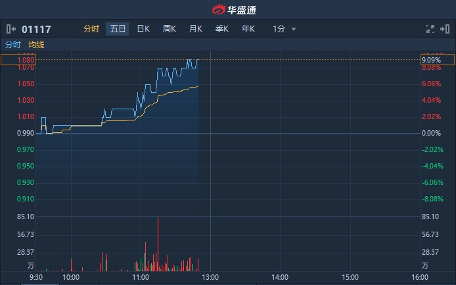Click the left panel collapse arrow icon
456x285 pixels.
point(10,29)
